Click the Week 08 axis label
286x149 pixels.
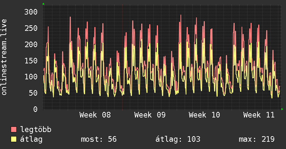(x=95, y=115)
